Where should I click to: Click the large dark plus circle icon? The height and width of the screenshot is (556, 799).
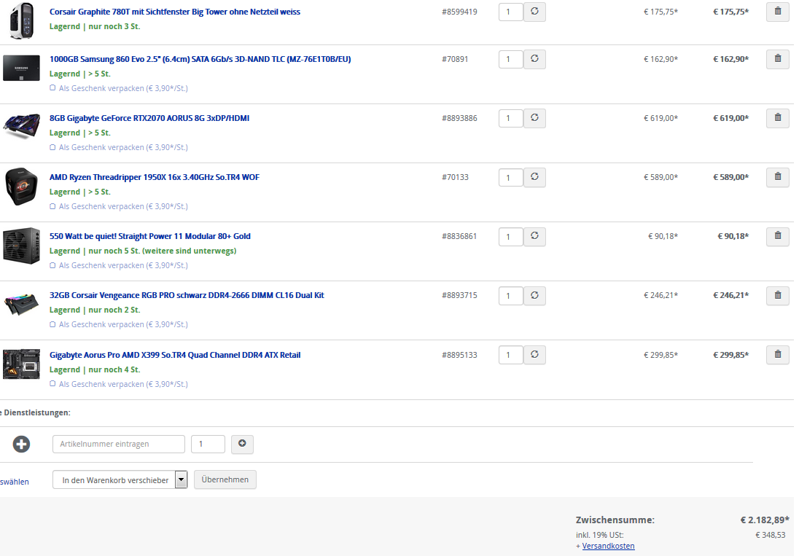[x=21, y=444]
